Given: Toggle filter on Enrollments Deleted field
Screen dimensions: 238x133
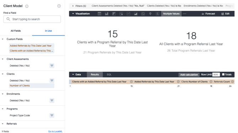Looking at the screenshot, I should pos(52,100).
